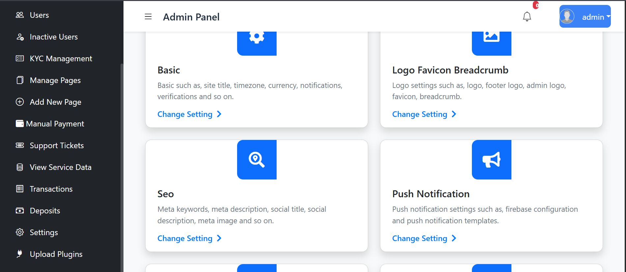Click the admin avatar picture
Screen dimensions: 626x272
567,16
